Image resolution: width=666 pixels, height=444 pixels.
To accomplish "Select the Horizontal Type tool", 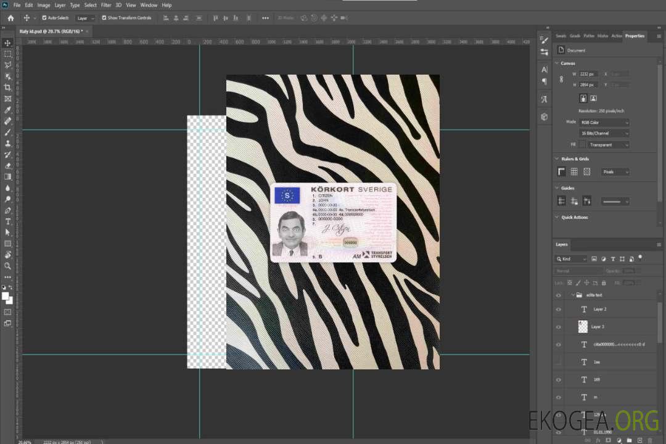I will [7, 221].
